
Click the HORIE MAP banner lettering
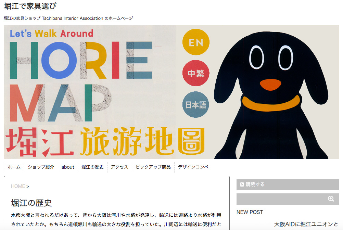tap(81, 81)
